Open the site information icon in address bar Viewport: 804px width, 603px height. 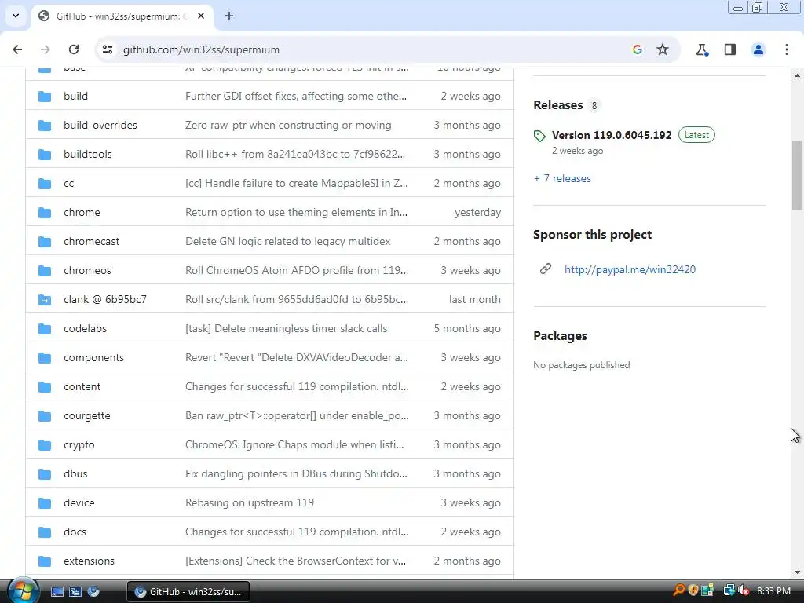[x=108, y=49]
